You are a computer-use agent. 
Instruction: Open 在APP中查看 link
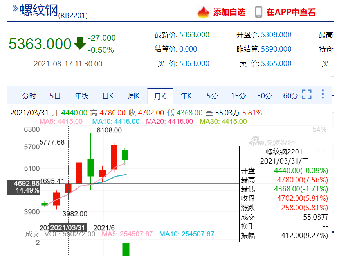[291, 12]
